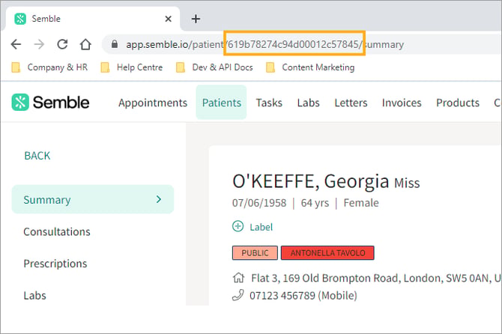Click the patient name O'KEEFFE, Georgia
The width and height of the screenshot is (502, 334).
tap(310, 181)
